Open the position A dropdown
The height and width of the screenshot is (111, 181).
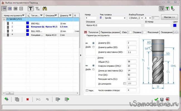pyautogui.click(x=150, y=18)
